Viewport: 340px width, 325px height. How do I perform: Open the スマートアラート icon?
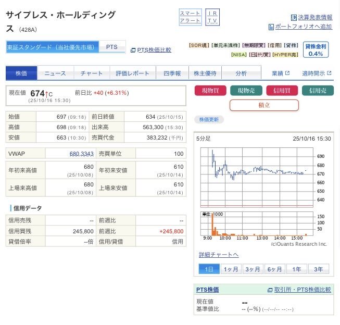pos(190,17)
